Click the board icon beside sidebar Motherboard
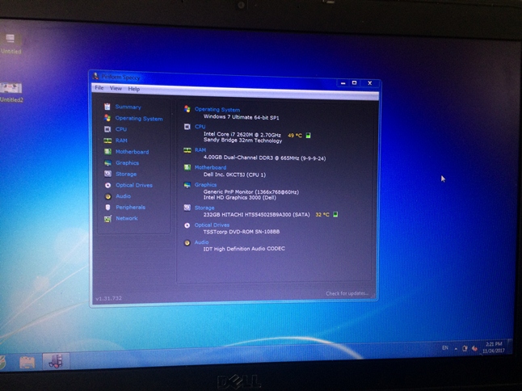 tap(107, 151)
